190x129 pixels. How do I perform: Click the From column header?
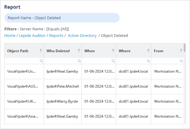167,51
